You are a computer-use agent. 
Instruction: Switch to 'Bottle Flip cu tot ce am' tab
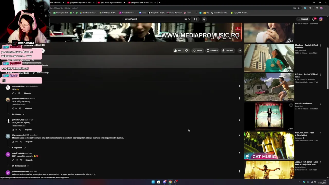pyautogui.click(x=81, y=3)
